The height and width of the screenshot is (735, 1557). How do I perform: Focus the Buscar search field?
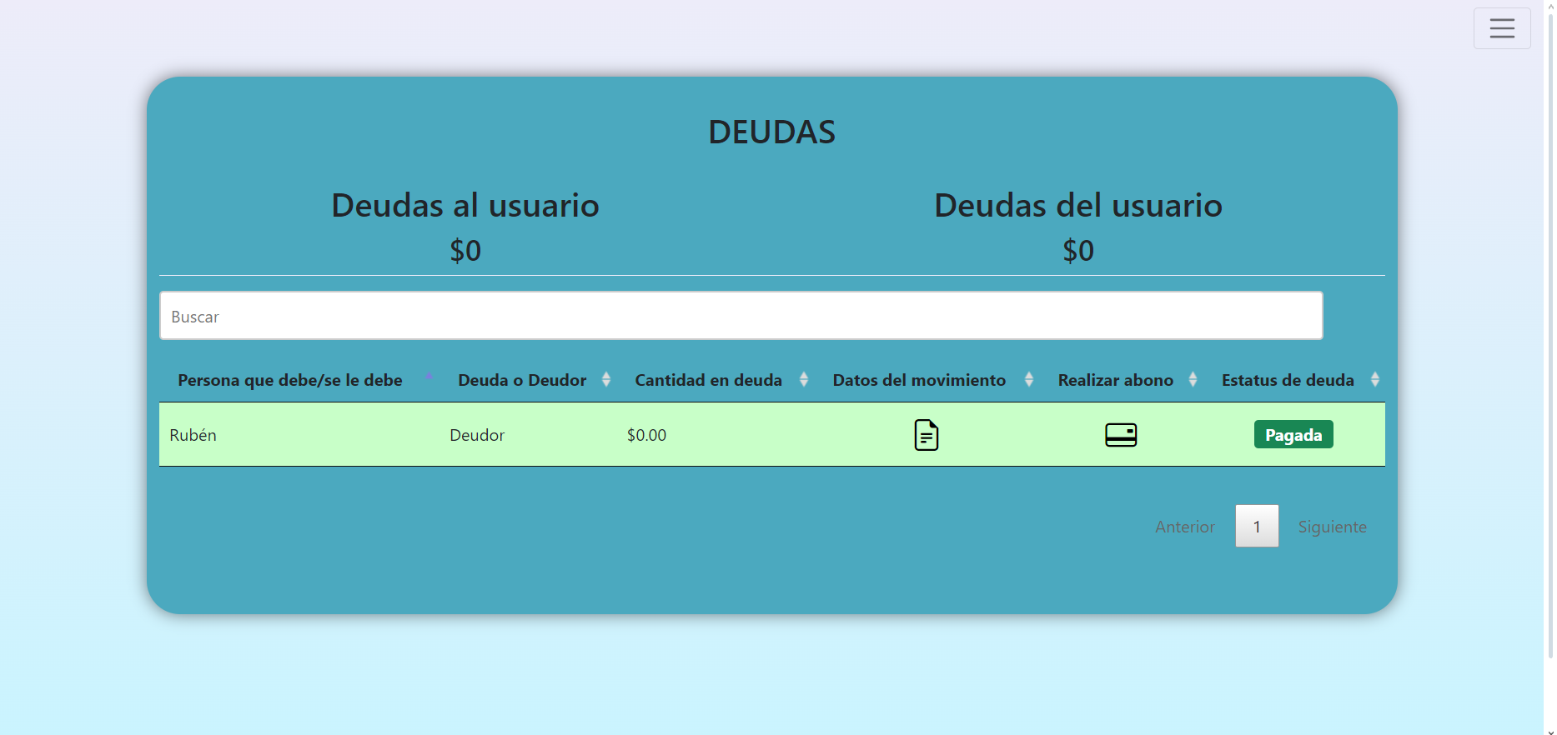(x=741, y=316)
